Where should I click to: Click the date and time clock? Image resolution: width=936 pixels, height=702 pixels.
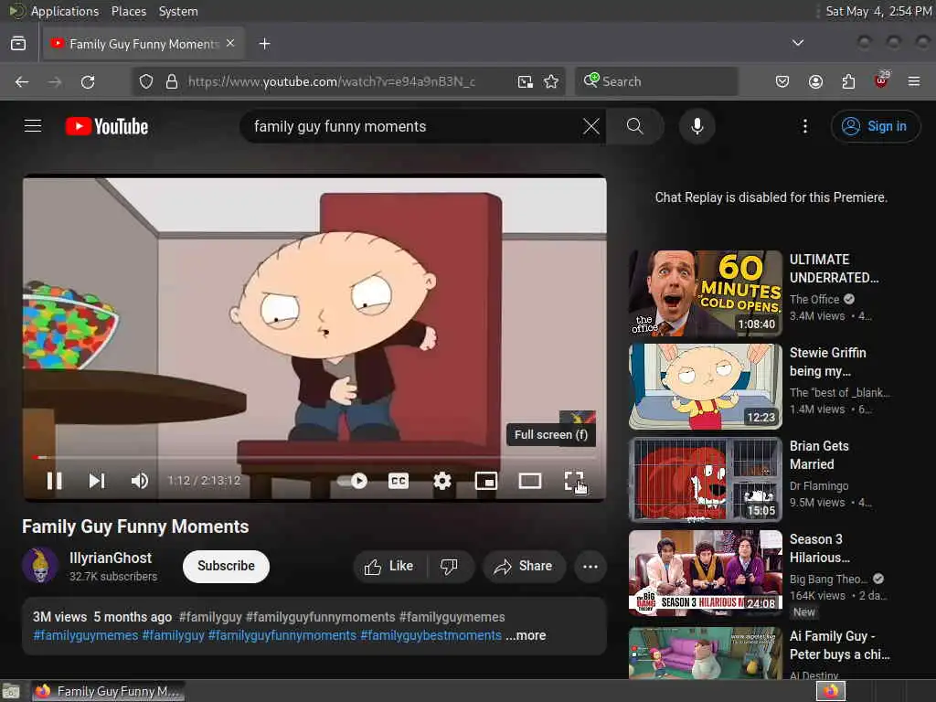878,11
